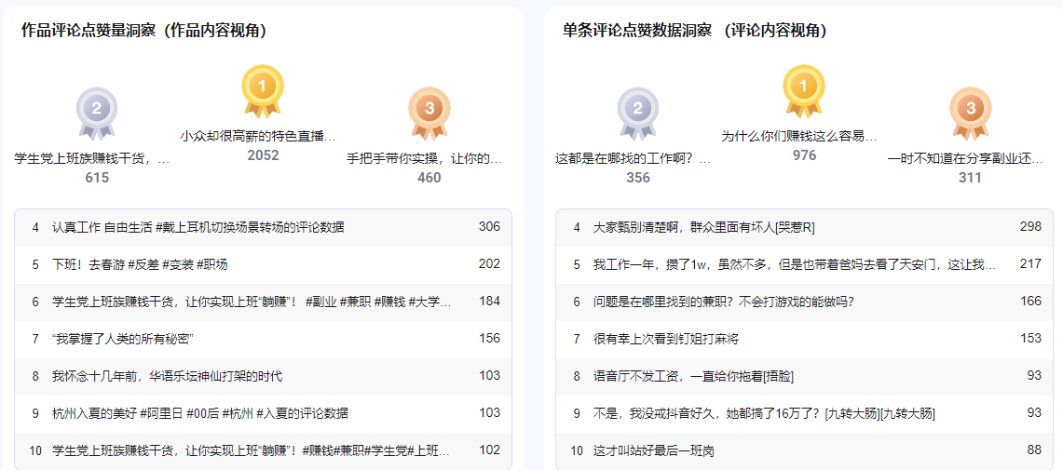This screenshot has width=1063, height=470.
Task: Click the gold rank 1 medal in 作品评论点赞量洞察
Action: [x=263, y=88]
